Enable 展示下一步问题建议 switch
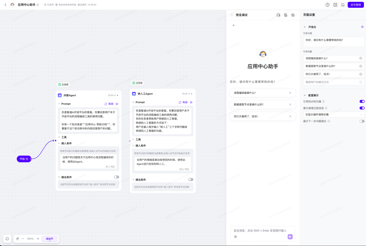Screen dimensions: 366x246 tap(362, 121)
